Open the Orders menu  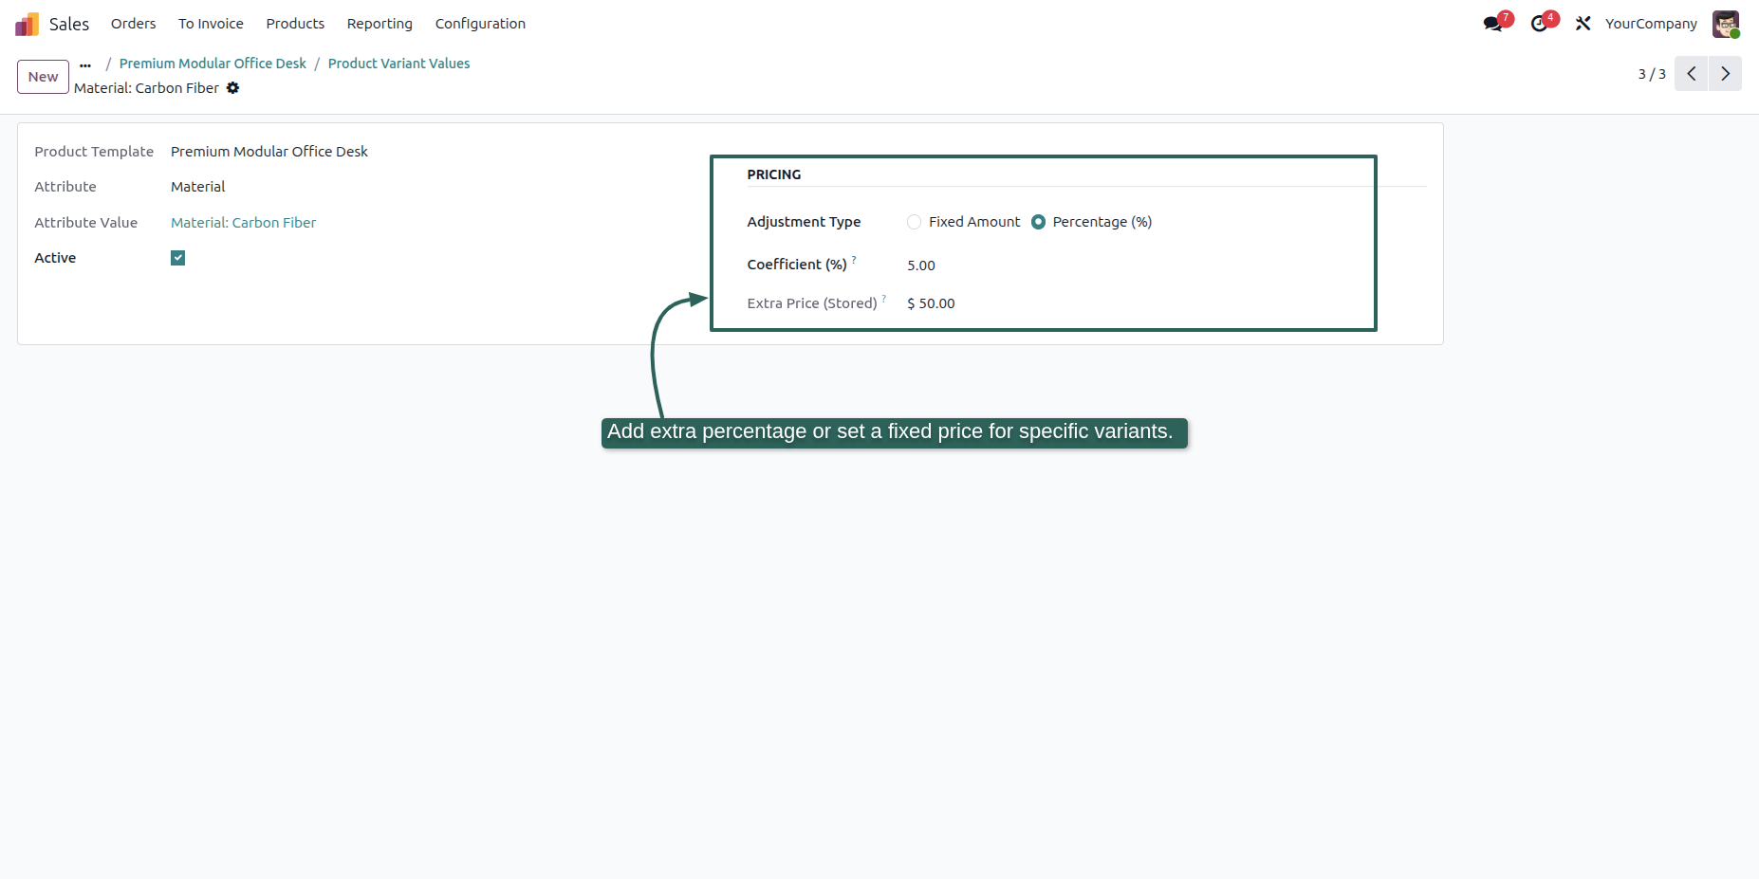133,24
